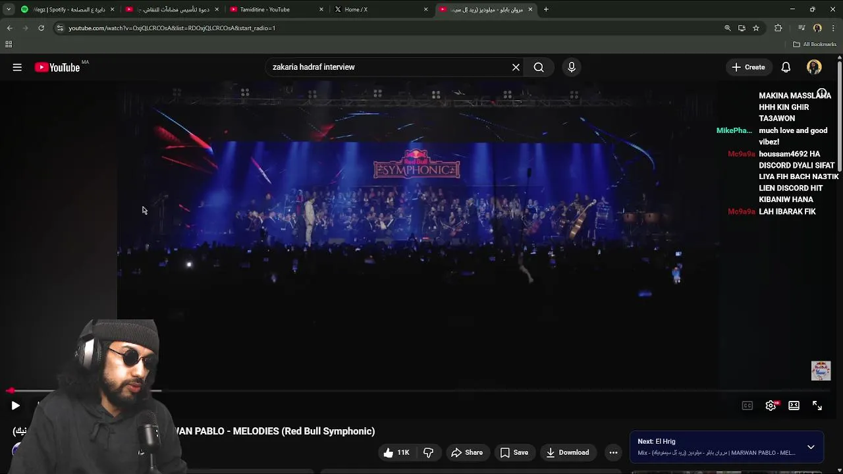This screenshot has height=474, width=843.
Task: Open the All Bookmarks folder
Action: click(815, 44)
